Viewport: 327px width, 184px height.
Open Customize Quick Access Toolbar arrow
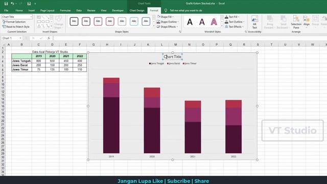click(35, 4)
